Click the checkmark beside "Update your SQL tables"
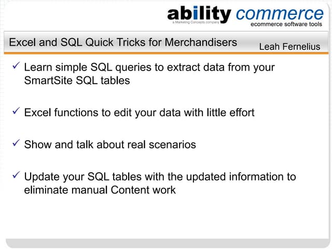This screenshot has height=249, width=332. pos(15,175)
